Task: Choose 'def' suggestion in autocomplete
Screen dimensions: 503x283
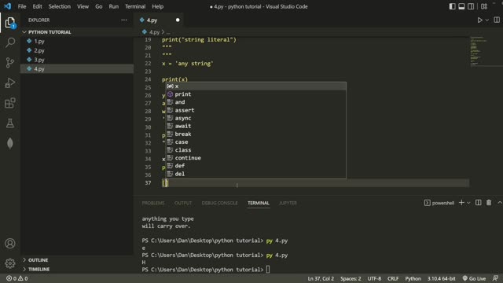Action: point(255,166)
